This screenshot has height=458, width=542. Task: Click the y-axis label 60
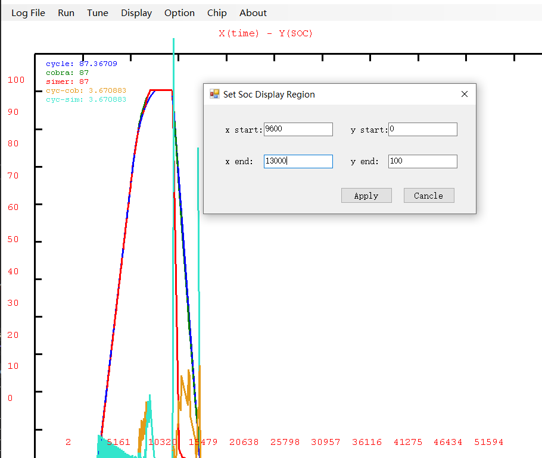[x=13, y=207]
